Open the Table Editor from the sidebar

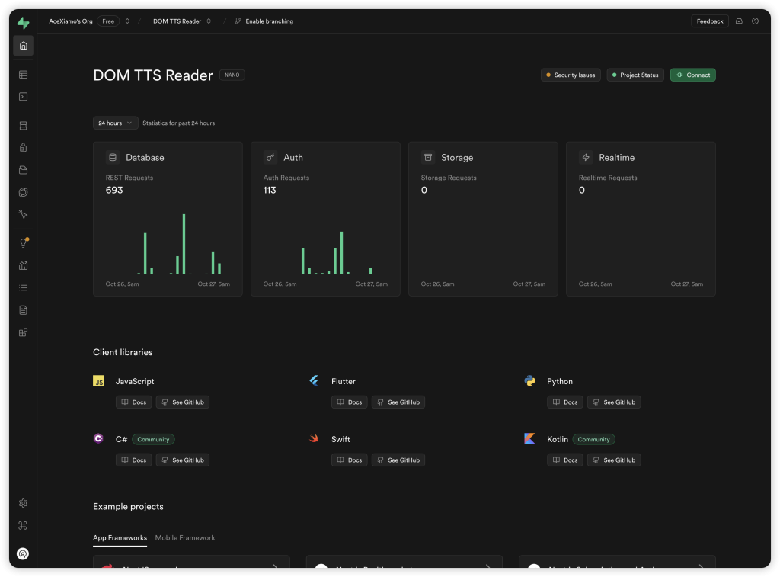[23, 75]
